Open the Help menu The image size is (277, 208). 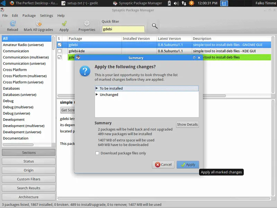tap(61, 16)
